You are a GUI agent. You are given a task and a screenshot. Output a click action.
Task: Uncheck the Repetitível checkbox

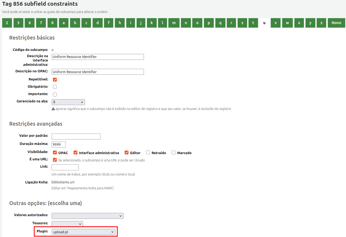pyautogui.click(x=55, y=80)
